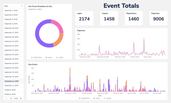Open the Pageviews total card
The image size is (171, 103).
(159, 18)
